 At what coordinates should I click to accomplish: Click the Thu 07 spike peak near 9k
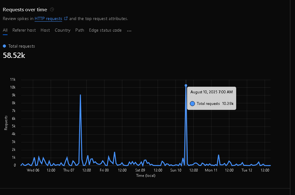tap(80, 95)
